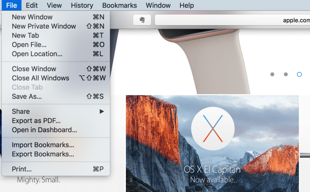Click the OS X circular X logo
The image size is (310, 192).
coord(213,129)
